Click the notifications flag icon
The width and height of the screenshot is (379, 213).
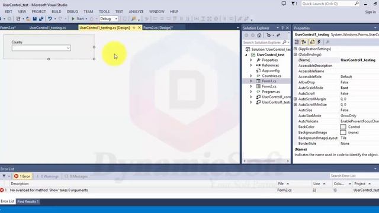point(293,4)
